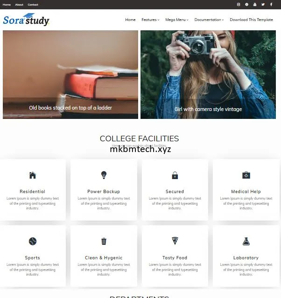Viewport: 281px width, 298px height.
Task: Open the Pinterest social icon
Action: (x=246, y=4)
